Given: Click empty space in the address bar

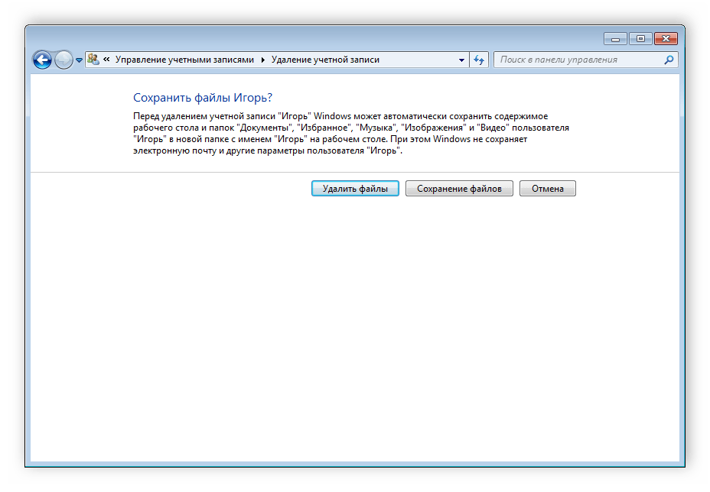Looking at the screenshot, I should [x=421, y=60].
